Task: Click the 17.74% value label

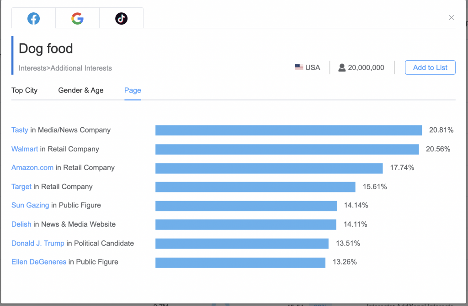Action: click(402, 168)
